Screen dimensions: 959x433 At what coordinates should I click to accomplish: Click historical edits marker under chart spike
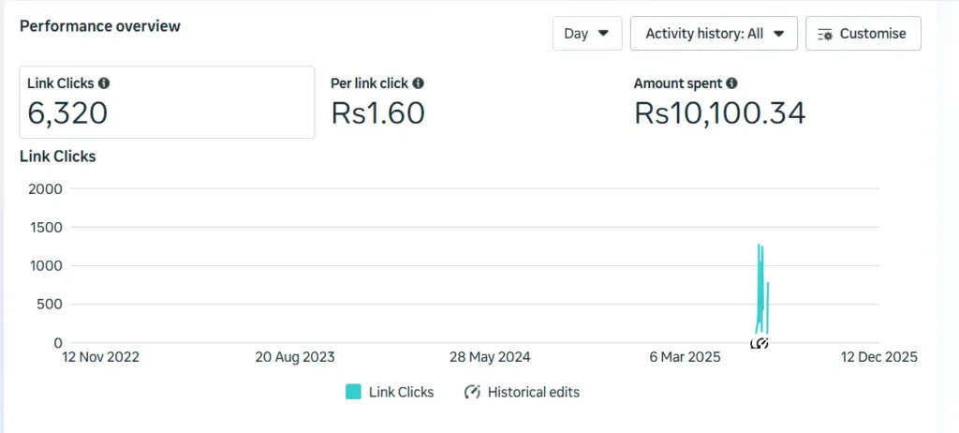(x=760, y=344)
